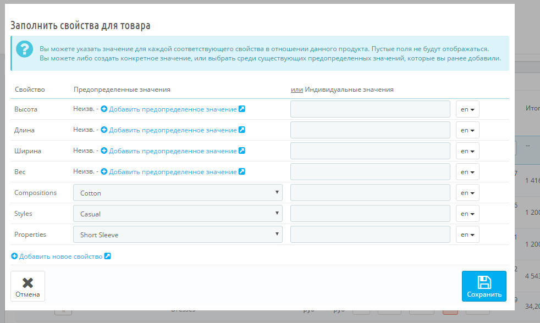
Task: Click the question mark info icon
Action: click(x=25, y=49)
